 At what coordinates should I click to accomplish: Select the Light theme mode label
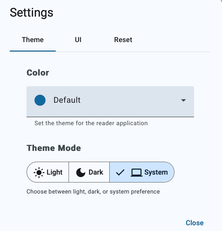coord(54,172)
